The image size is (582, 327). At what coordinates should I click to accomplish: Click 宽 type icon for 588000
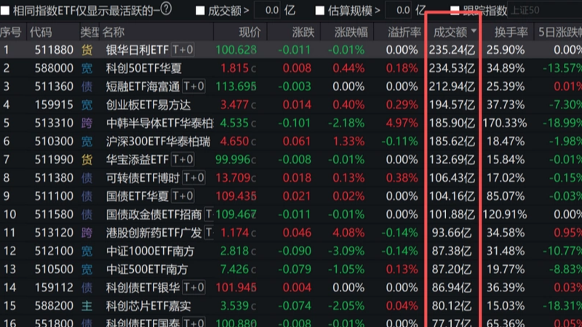pyautogui.click(x=87, y=68)
